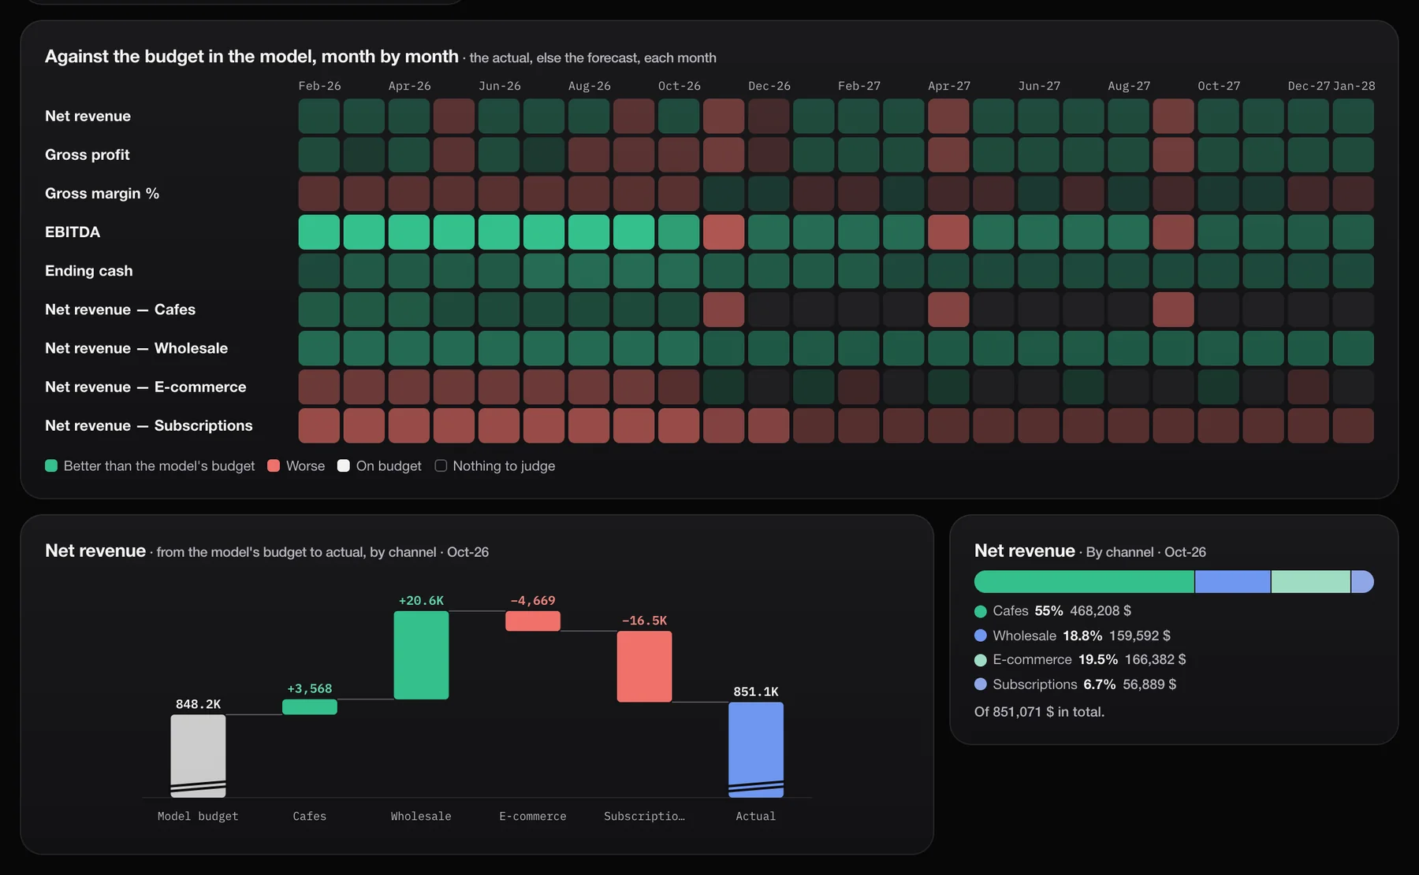This screenshot has height=875, width=1419.
Task: Click the 'Gross profit' row label
Action: coord(88,154)
